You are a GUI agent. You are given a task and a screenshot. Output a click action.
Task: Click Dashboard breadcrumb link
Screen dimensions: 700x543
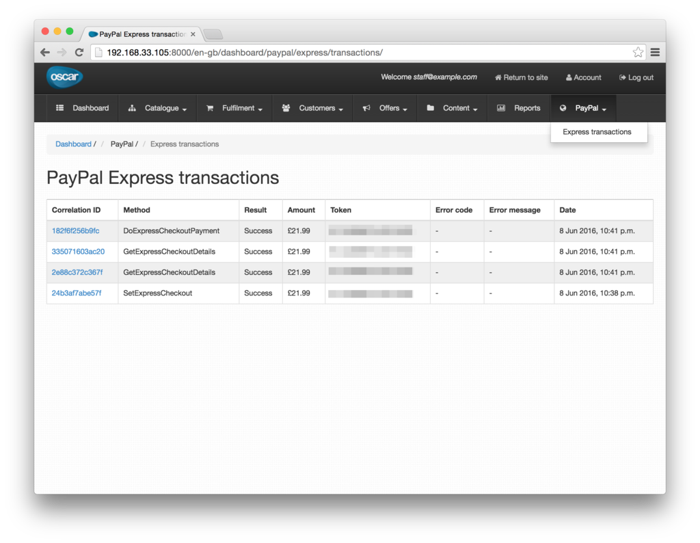(x=73, y=144)
